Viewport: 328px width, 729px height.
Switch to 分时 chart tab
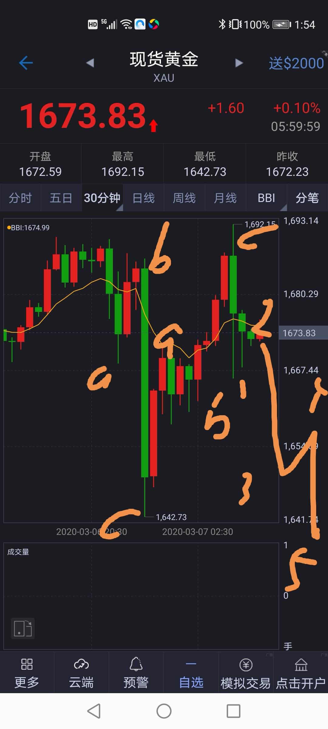20,198
